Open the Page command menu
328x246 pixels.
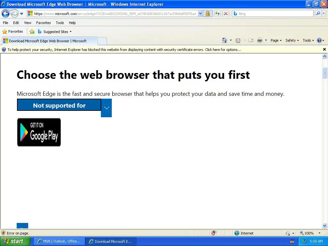pos(276,40)
